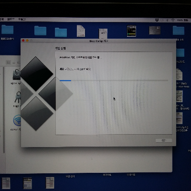Viewport: 191px width, 191px height.
Task: Open the Help menu in the menu bar
Action: pyautogui.click(x=21, y=19)
